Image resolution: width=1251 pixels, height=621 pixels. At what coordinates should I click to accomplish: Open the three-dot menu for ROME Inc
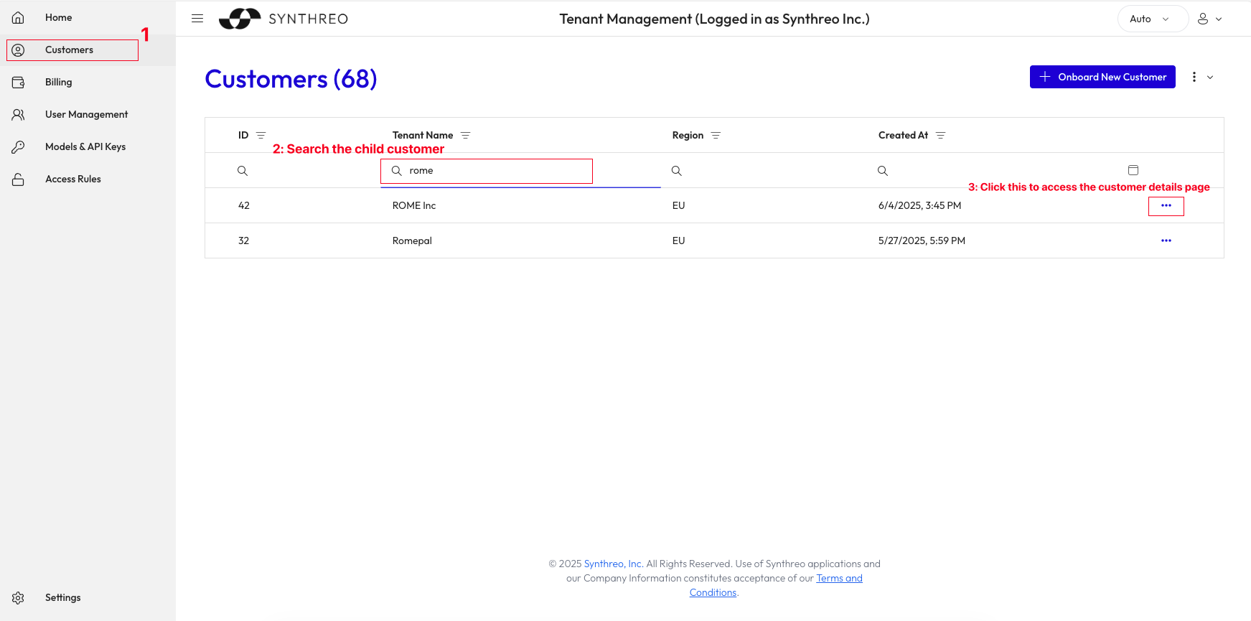pyautogui.click(x=1166, y=206)
